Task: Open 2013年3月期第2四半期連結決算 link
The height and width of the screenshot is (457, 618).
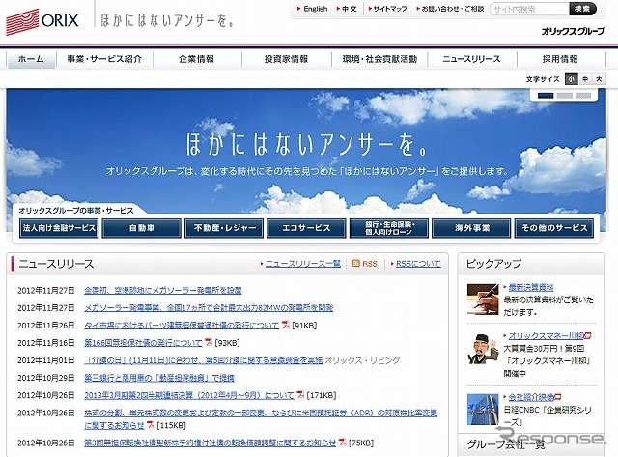Action: (189, 395)
